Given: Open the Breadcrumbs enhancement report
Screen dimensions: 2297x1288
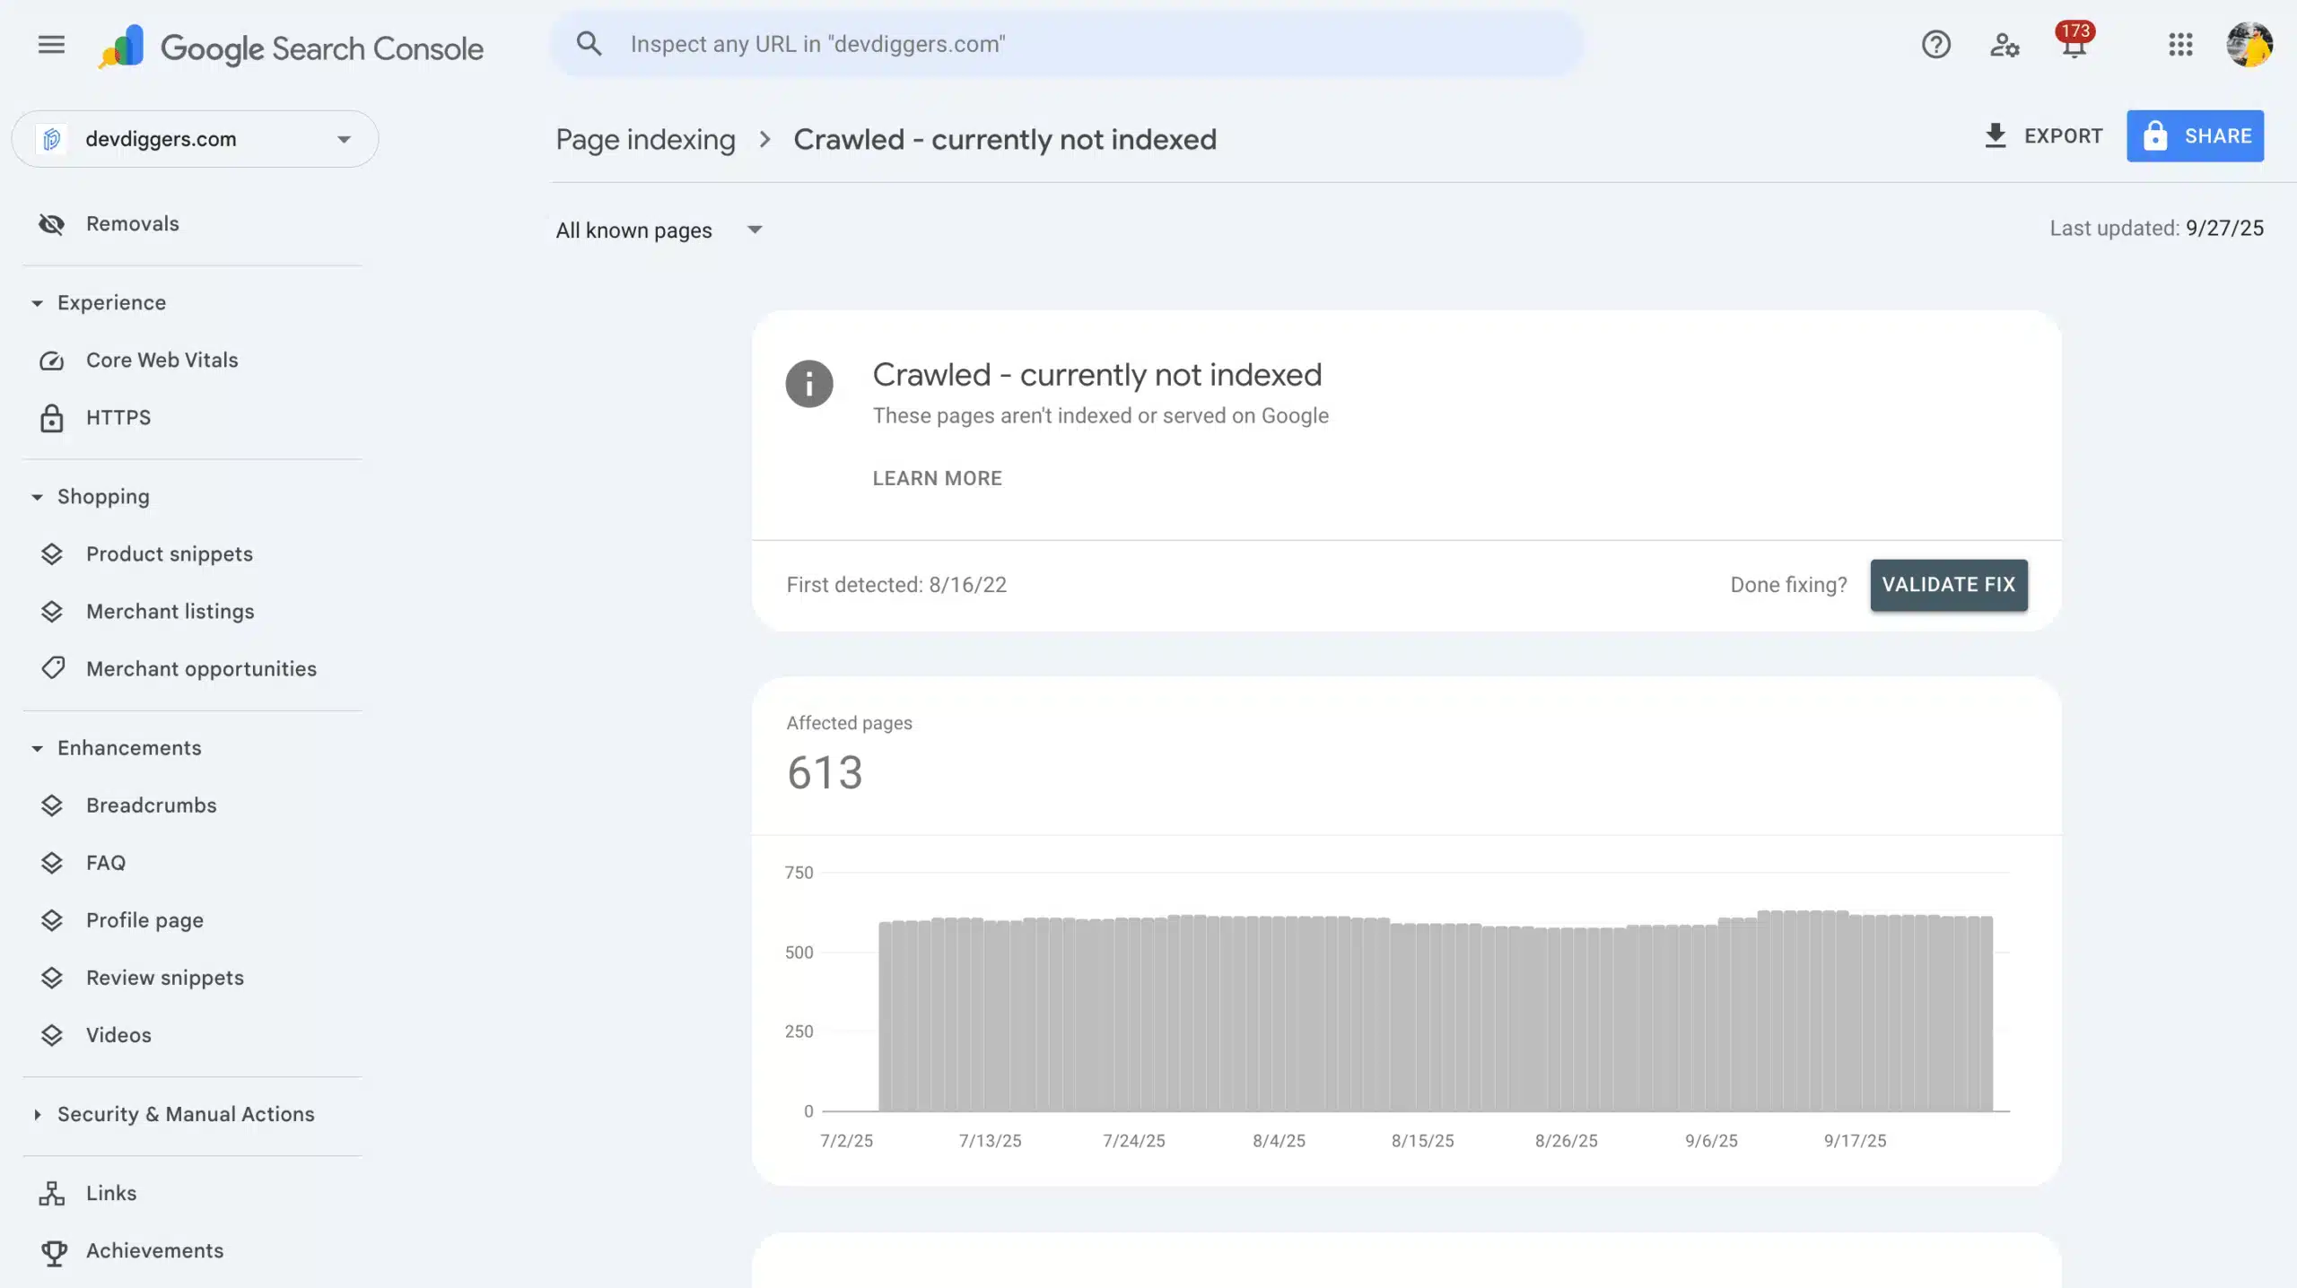Looking at the screenshot, I should pos(152,805).
